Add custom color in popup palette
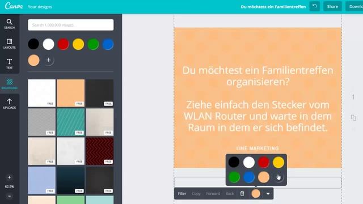This screenshot has height=204, width=363. click(278, 177)
